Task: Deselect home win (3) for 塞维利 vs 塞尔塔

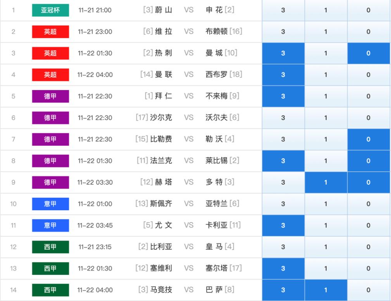Action: coord(283,269)
